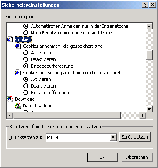Select the Download tree item label
Screen dimensions: 158x168
pos(25,99)
